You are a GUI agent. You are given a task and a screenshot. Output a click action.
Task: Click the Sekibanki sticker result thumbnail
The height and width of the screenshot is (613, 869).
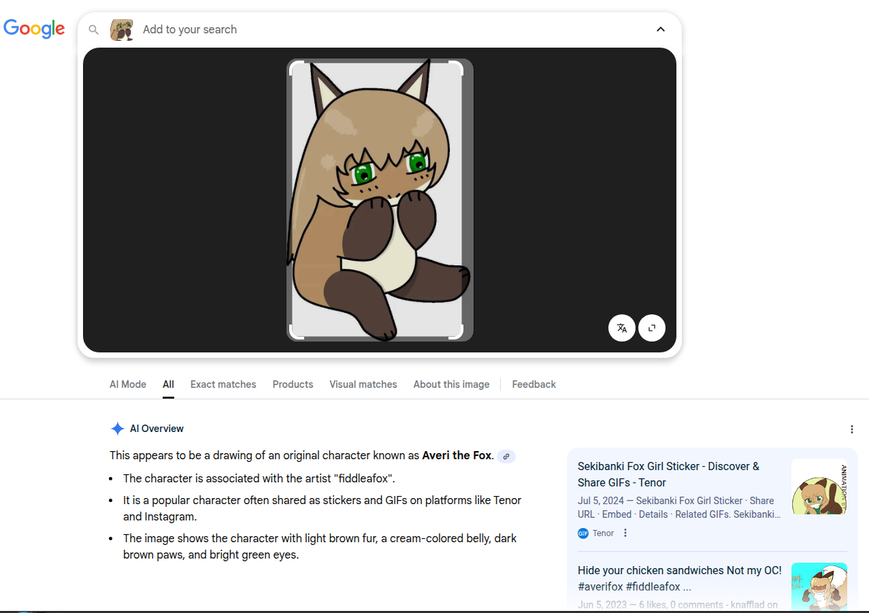pos(819,486)
